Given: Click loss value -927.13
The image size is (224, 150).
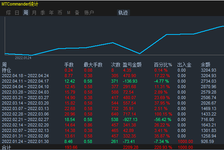Looking at the screenshot, I should click(x=130, y=119).
